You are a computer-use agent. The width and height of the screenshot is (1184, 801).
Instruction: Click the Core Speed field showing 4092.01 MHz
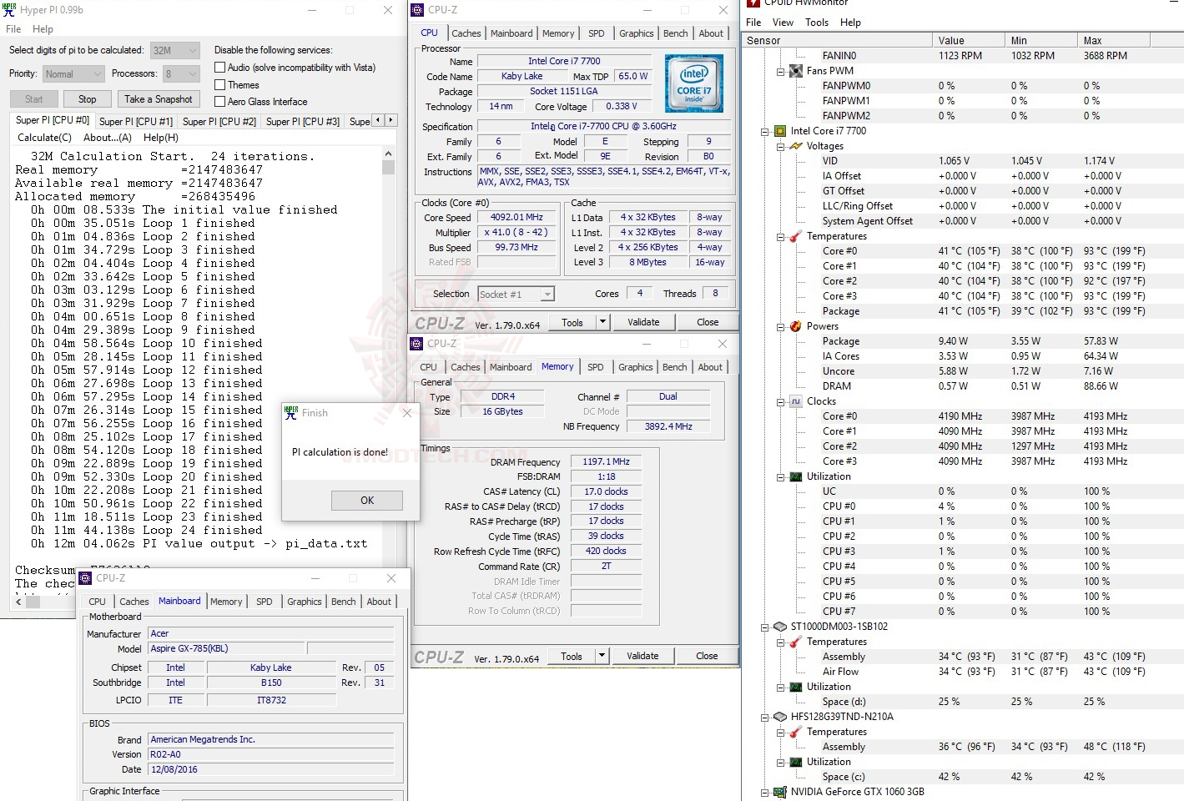[517, 217]
